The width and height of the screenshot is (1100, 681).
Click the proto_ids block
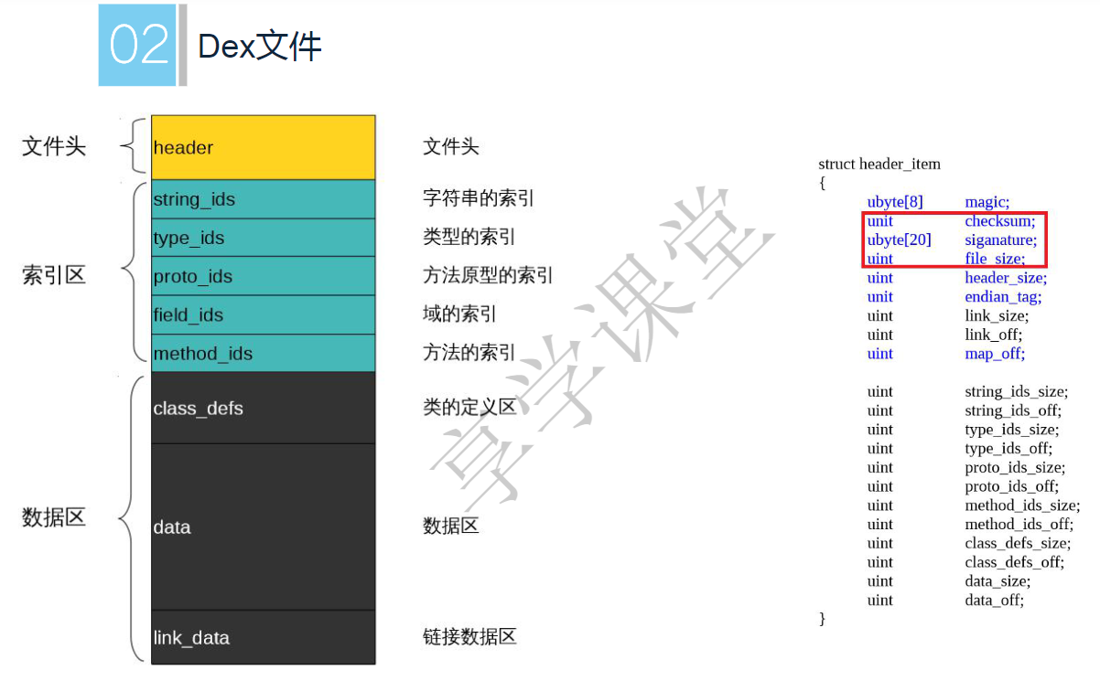264,276
